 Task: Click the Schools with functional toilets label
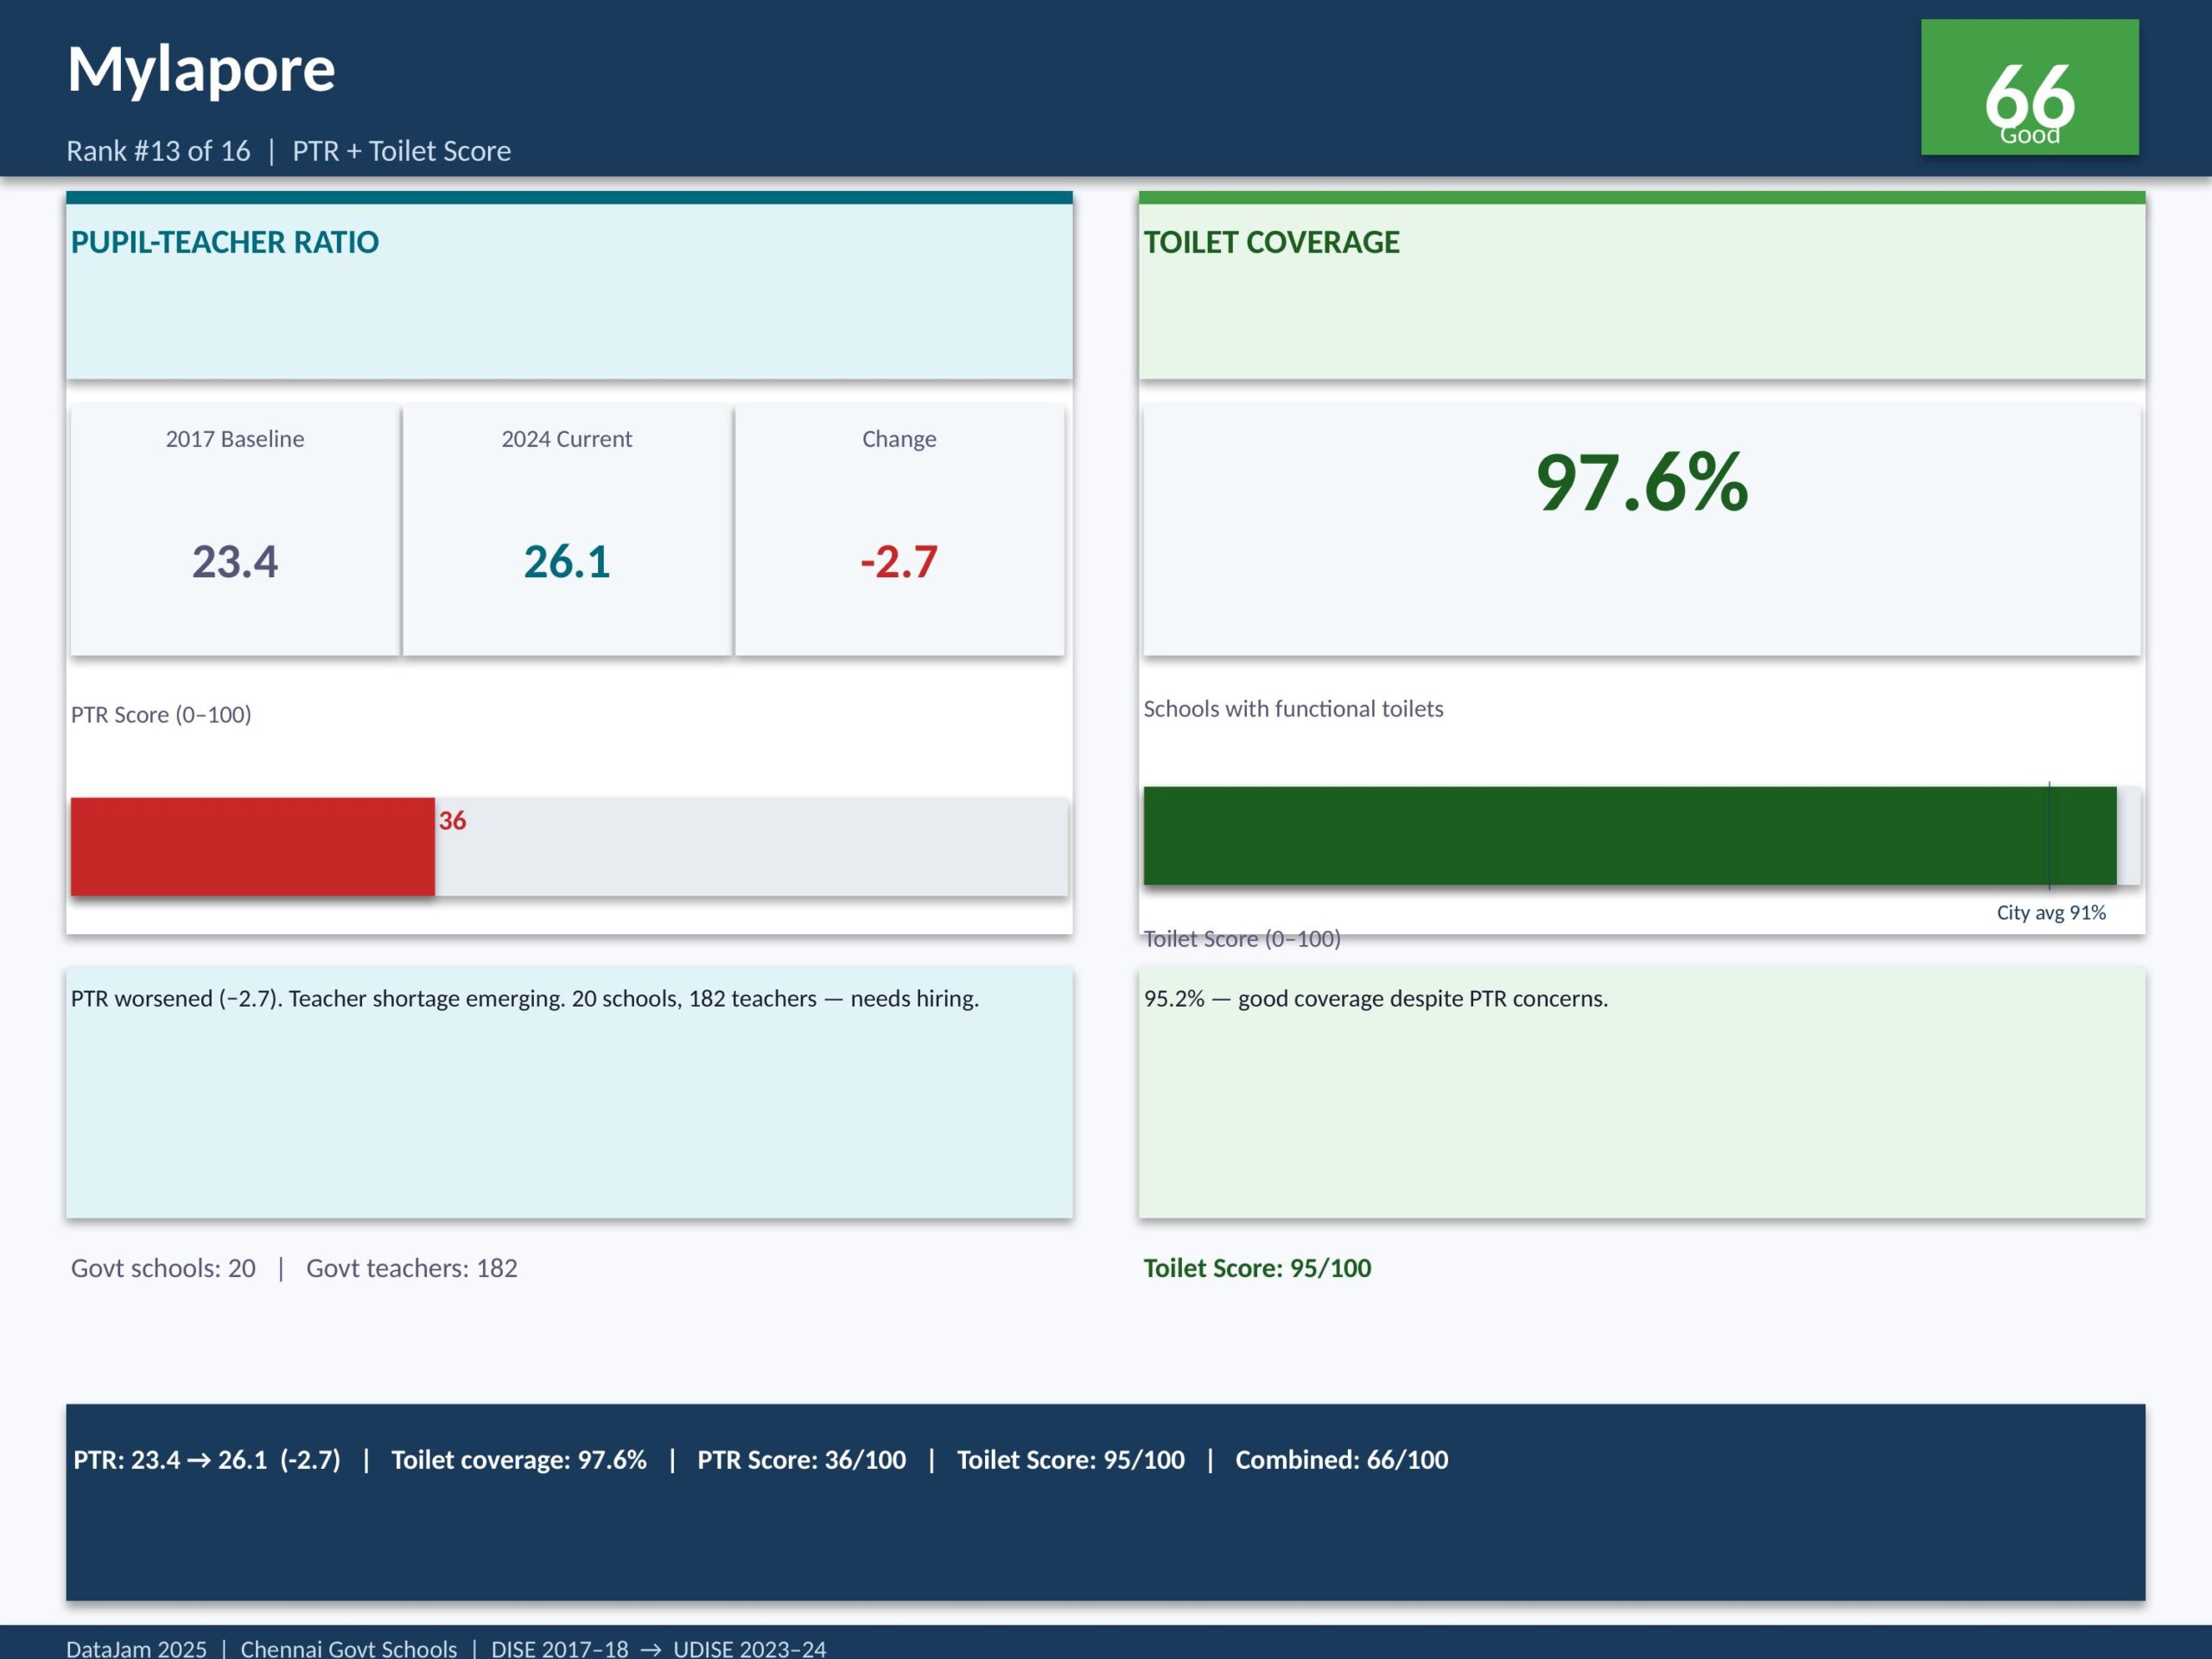click(1293, 709)
